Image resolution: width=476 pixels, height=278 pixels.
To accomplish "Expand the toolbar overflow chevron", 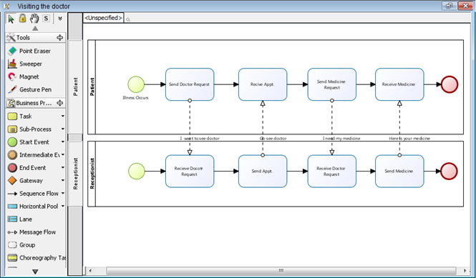I will [x=60, y=19].
